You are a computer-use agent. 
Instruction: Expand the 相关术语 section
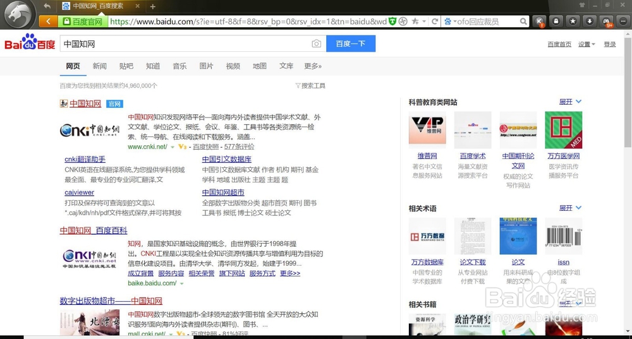tap(570, 208)
